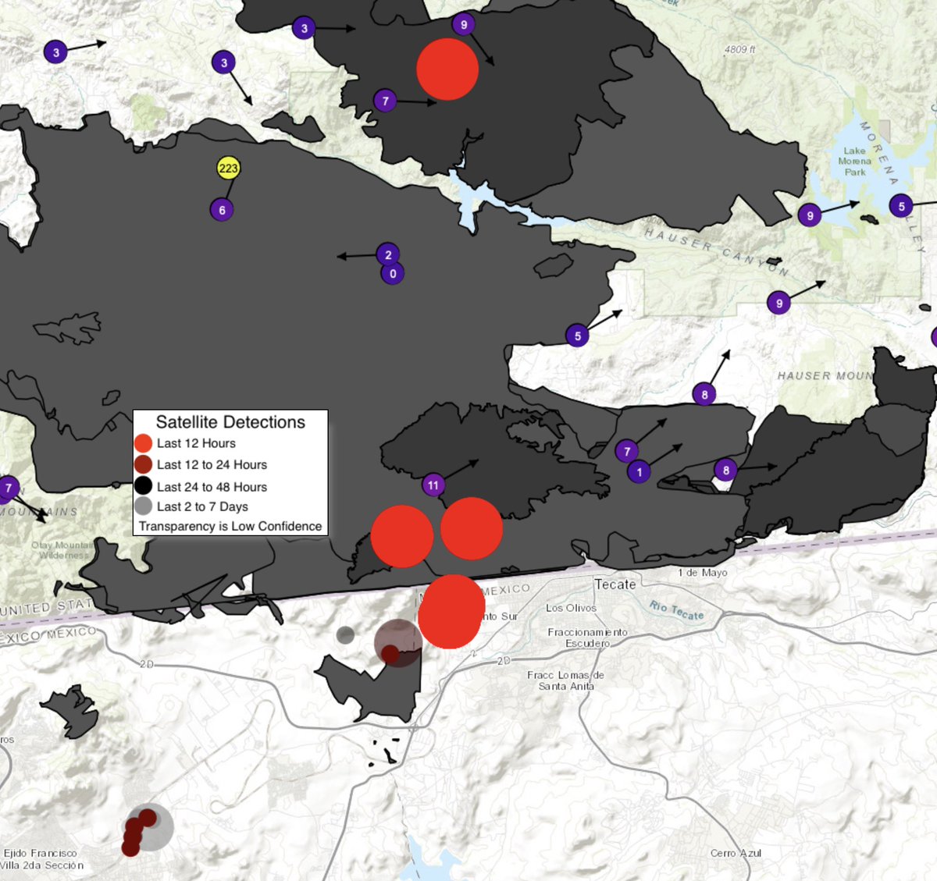
Task: Click the Fraccionamiento Escudero label
Action: click(587, 638)
